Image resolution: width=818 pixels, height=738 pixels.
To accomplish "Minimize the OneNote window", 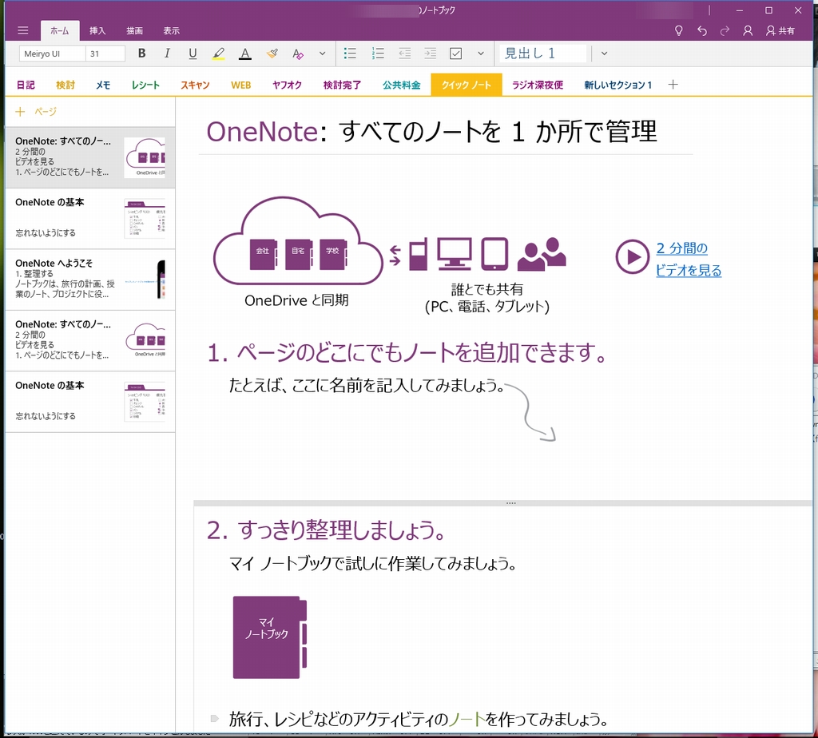I will [739, 10].
